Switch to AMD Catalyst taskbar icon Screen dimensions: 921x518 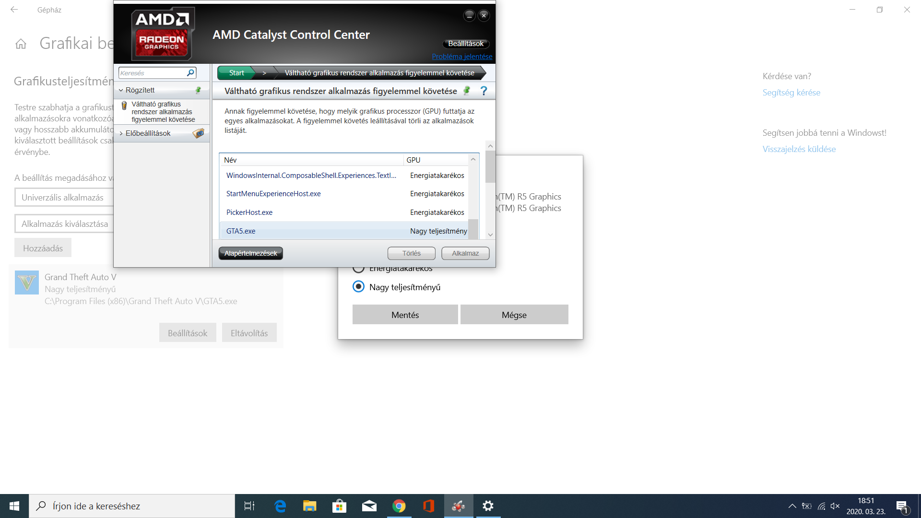(459, 506)
